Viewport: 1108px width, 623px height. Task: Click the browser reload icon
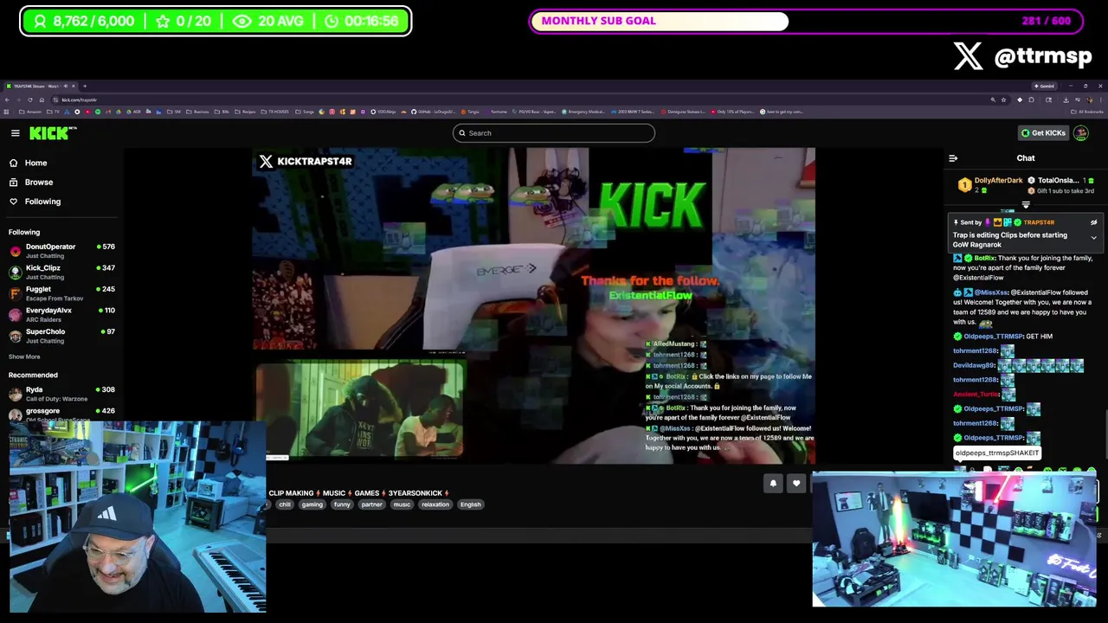click(29, 100)
